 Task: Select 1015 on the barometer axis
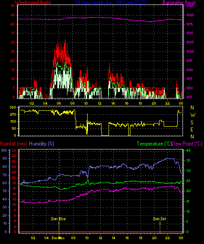(x=190, y=24)
